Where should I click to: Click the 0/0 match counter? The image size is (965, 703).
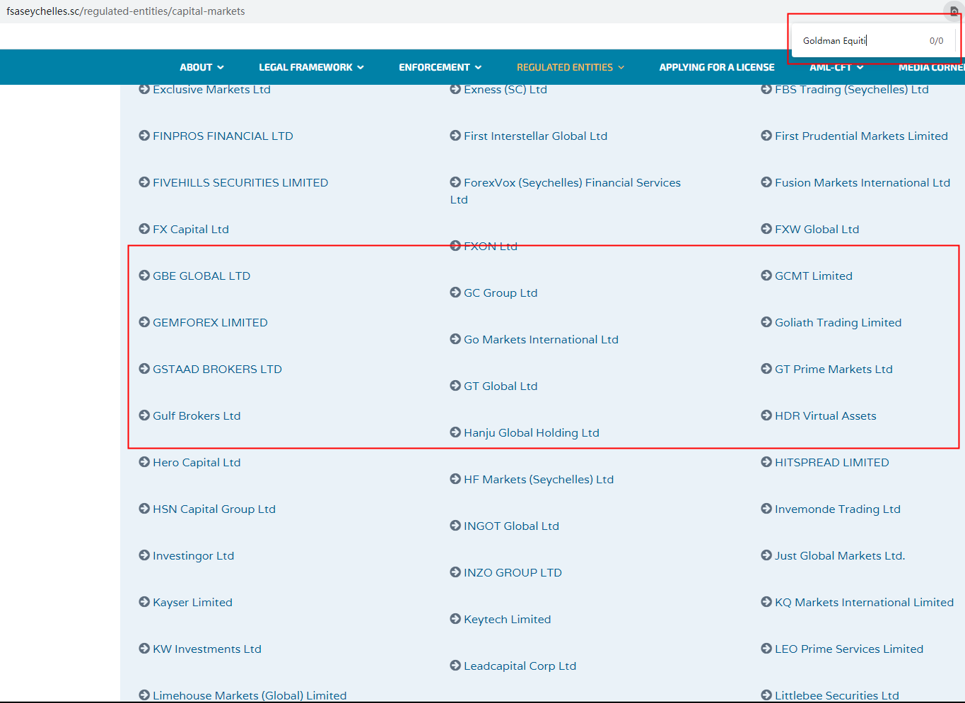tap(936, 41)
